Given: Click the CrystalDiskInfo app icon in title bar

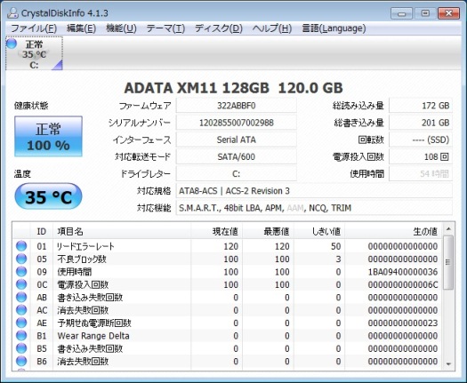Looking at the screenshot, I should point(12,12).
